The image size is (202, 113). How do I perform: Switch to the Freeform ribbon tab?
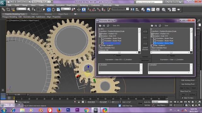pos(34,14)
